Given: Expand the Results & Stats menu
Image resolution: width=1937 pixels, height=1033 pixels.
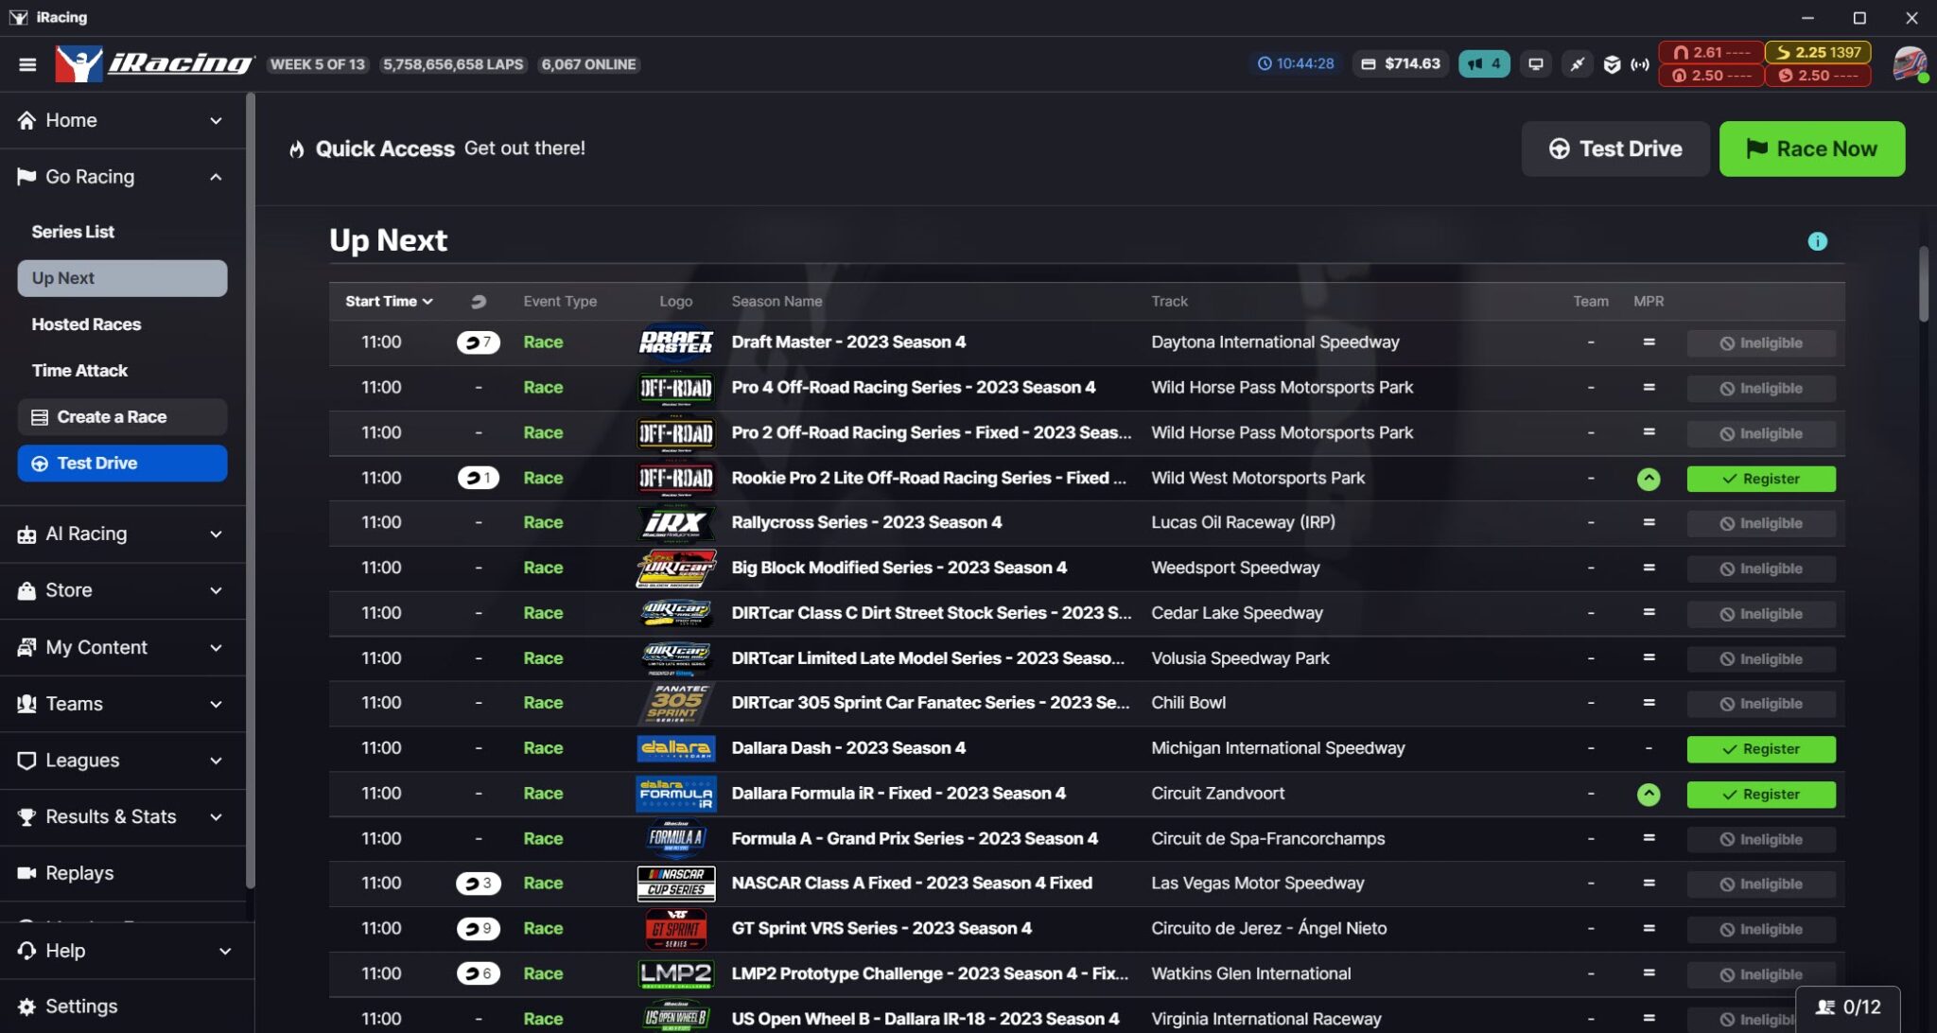Looking at the screenshot, I should [216, 816].
